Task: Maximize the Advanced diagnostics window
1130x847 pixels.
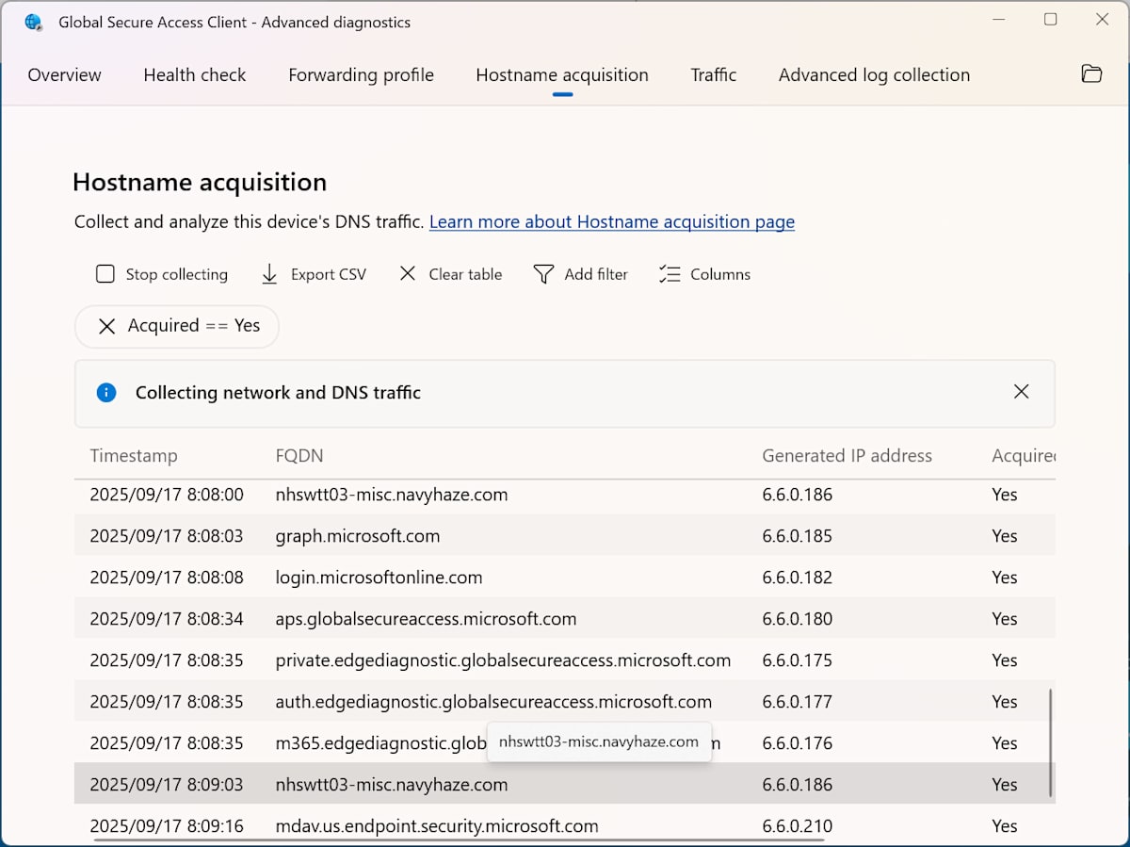Action: point(1051,20)
